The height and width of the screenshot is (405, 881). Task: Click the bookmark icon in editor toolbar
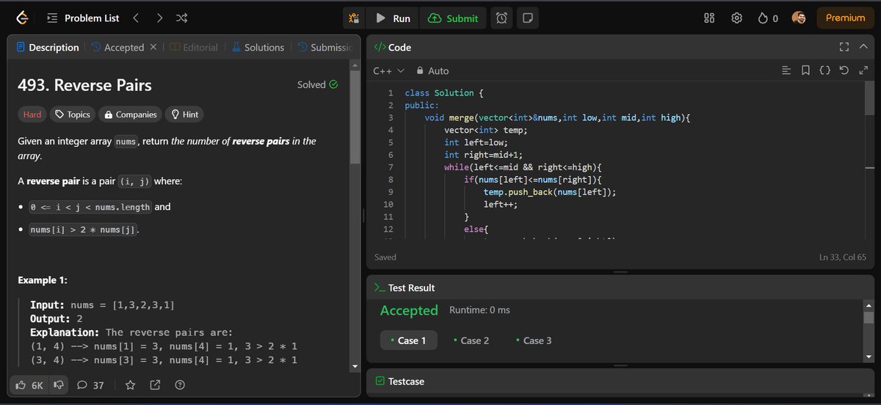pyautogui.click(x=805, y=70)
